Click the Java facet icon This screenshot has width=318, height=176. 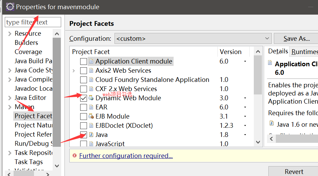pyautogui.click(x=91, y=135)
